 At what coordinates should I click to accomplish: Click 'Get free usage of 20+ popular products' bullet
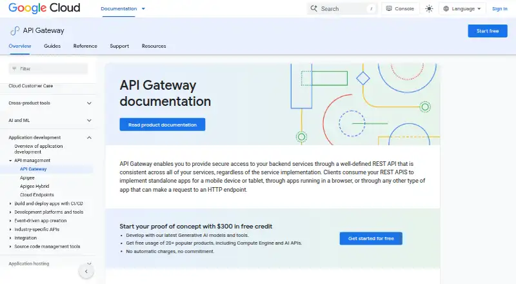click(x=214, y=243)
